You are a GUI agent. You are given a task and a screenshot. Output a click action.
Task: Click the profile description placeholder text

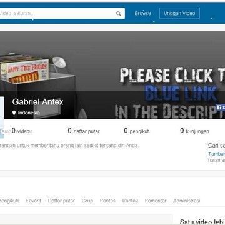click(69, 146)
